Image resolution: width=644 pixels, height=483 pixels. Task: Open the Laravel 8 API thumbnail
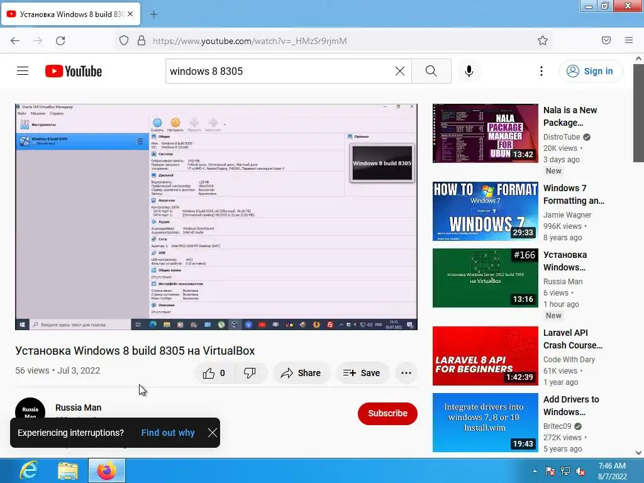(x=486, y=356)
